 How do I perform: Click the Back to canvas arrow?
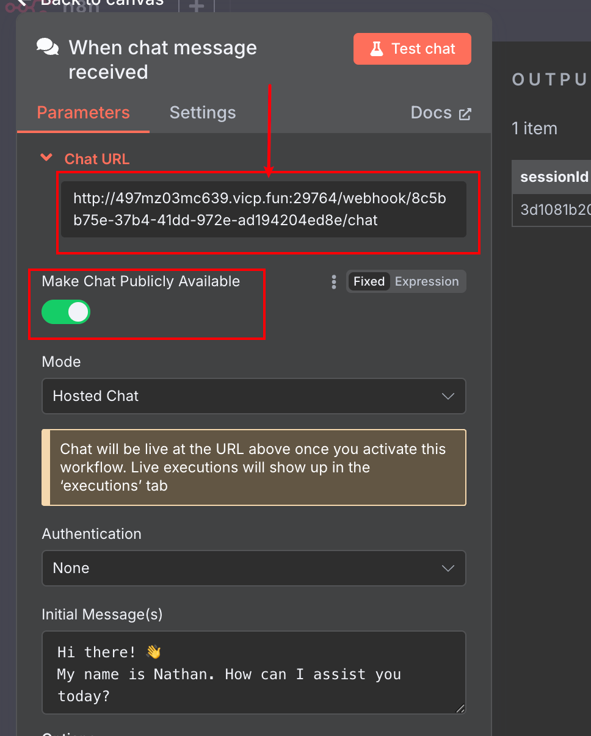(x=24, y=3)
